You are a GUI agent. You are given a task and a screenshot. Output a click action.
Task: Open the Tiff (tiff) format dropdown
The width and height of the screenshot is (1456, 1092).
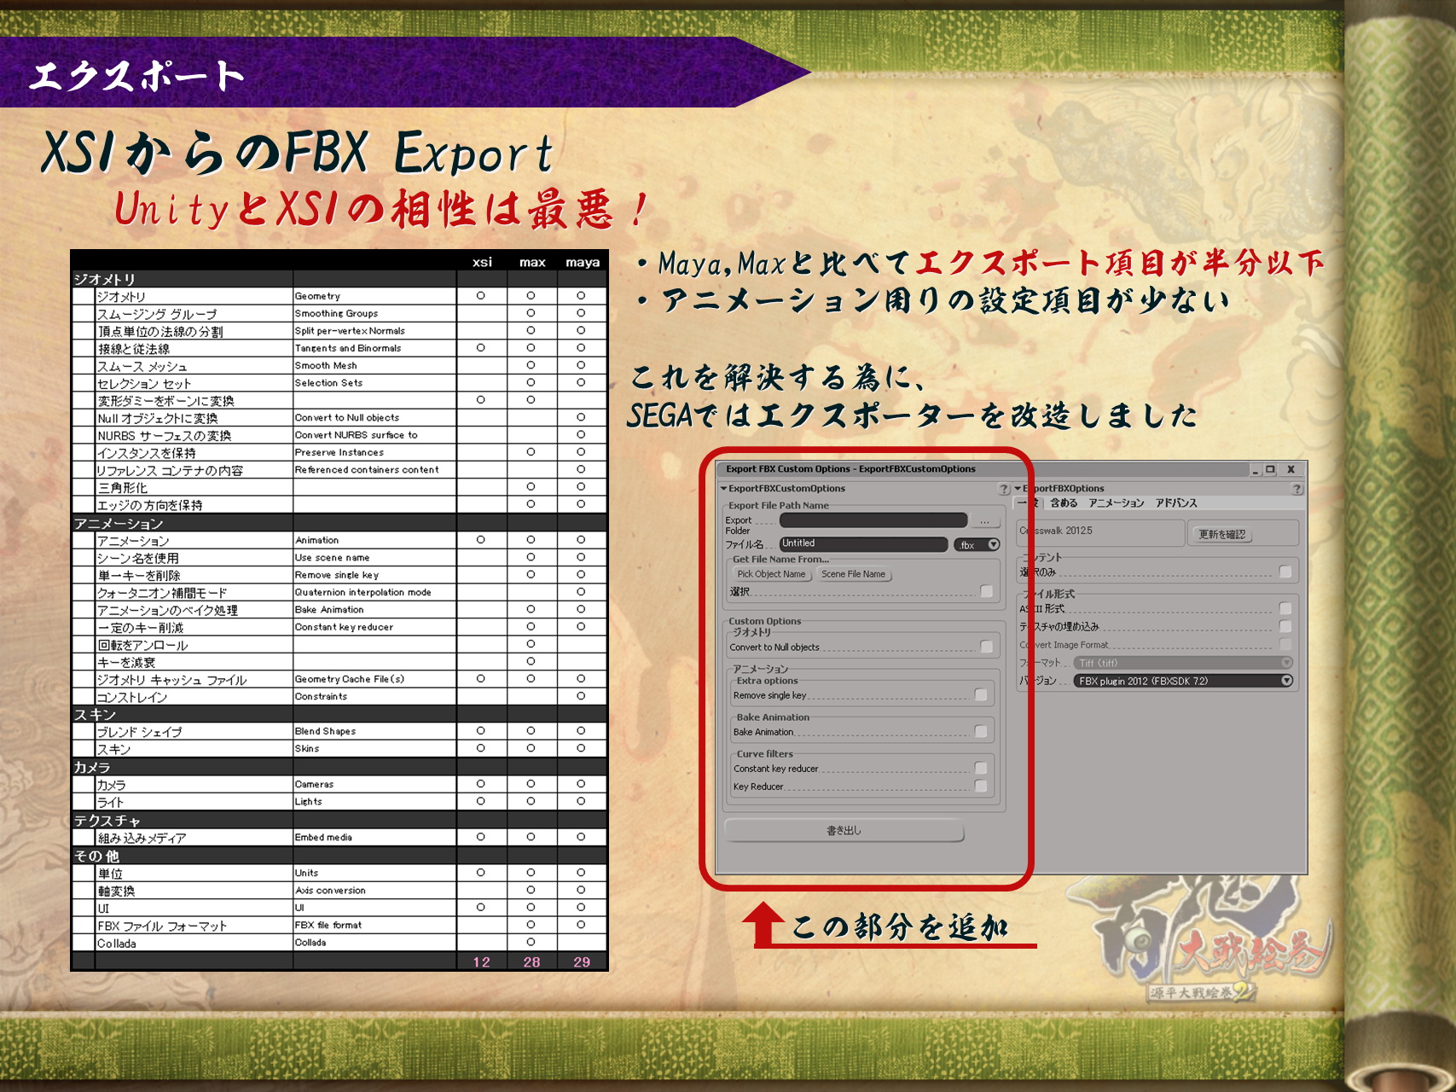[x=1183, y=663]
